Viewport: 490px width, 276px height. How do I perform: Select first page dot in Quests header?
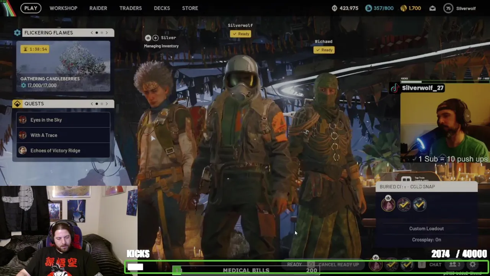click(x=96, y=103)
